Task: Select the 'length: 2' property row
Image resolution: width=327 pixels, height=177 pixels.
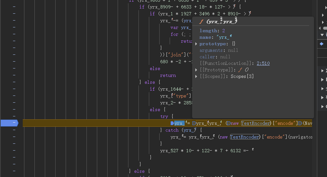Action: [212, 31]
